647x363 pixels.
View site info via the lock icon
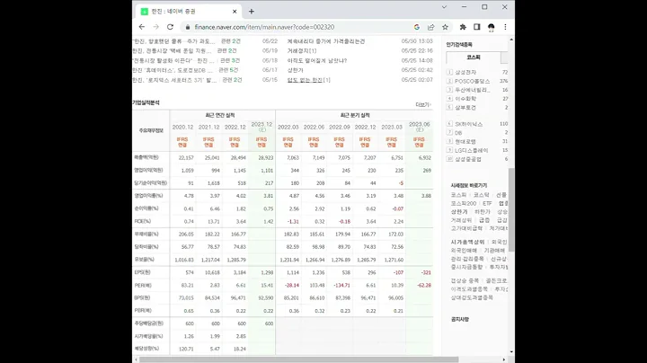[x=188, y=27]
